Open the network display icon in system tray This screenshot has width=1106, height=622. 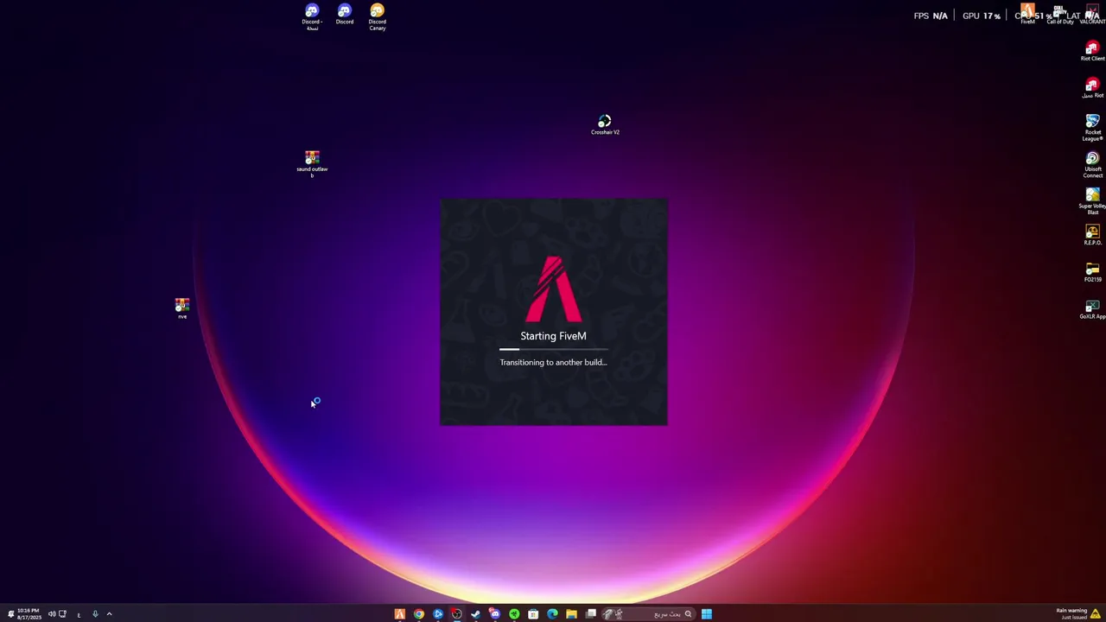coord(62,614)
